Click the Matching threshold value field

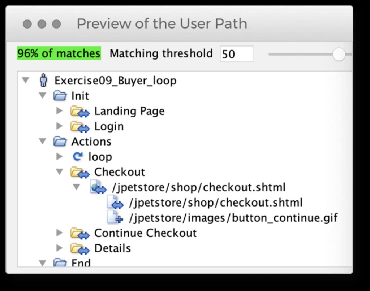(236, 54)
